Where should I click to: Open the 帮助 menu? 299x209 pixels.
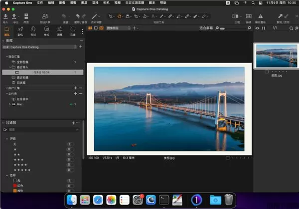163,2
